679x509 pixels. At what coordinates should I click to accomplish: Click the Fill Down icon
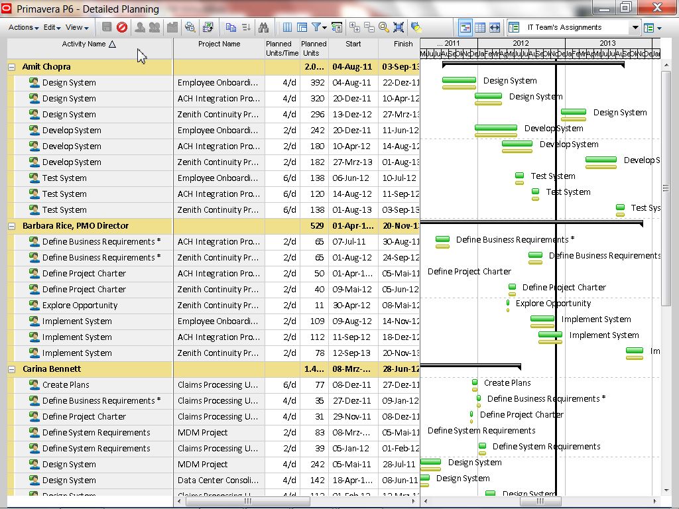(247, 27)
